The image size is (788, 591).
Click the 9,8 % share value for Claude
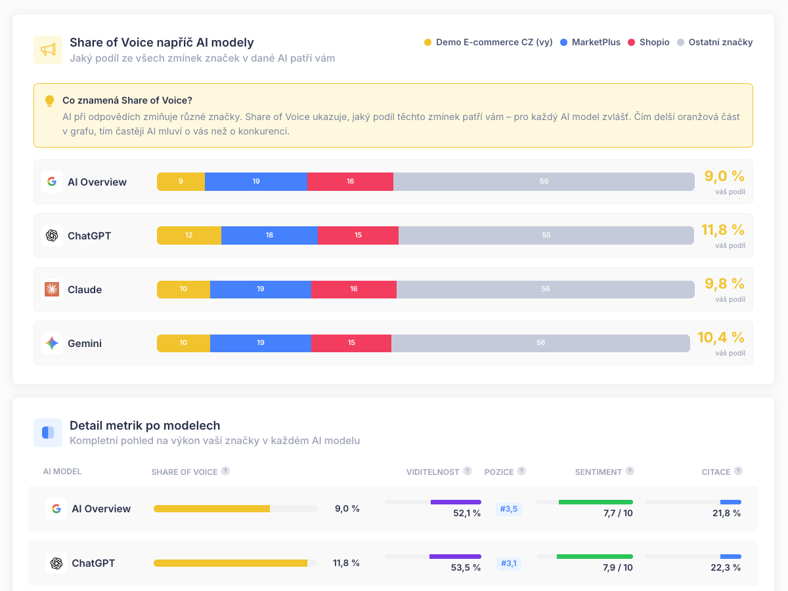click(x=724, y=283)
